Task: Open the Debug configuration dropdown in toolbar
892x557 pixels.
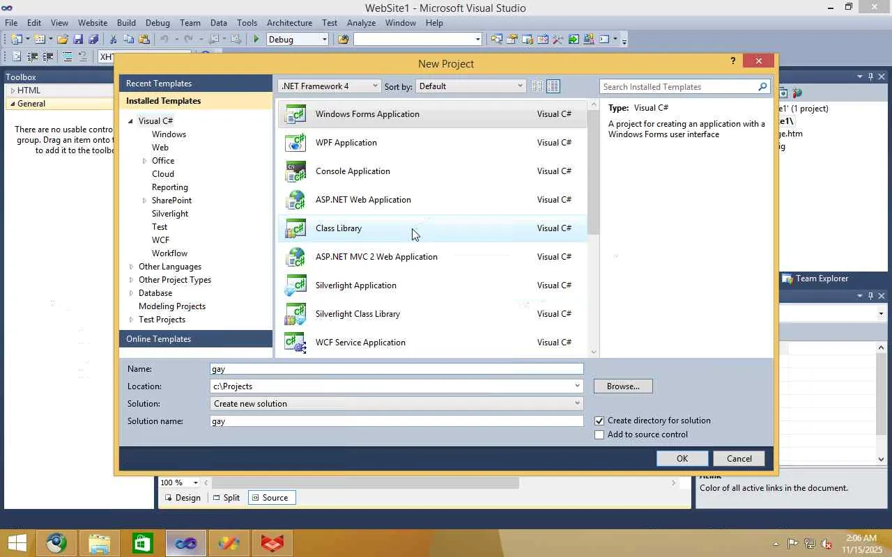Action: pos(298,40)
